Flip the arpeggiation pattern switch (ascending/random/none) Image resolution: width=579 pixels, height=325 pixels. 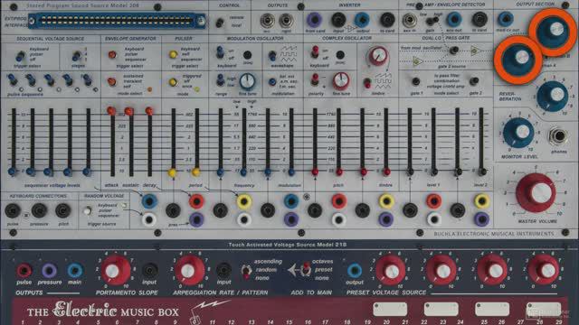point(246,271)
